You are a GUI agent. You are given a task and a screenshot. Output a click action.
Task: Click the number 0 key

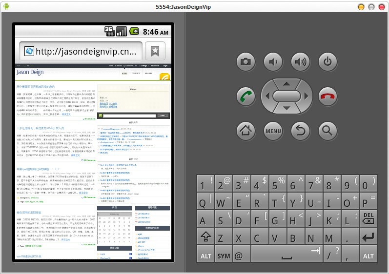pyautogui.click(x=368, y=183)
